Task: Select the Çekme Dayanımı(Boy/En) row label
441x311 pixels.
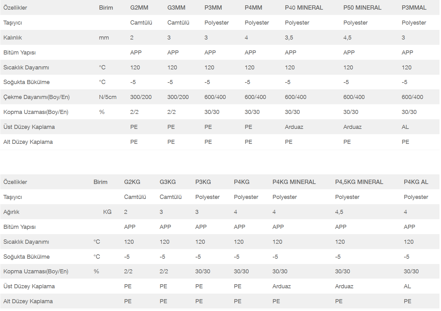Action: (36, 97)
